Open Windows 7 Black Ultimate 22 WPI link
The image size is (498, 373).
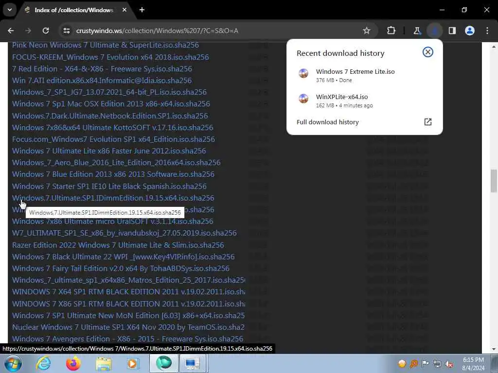[x=123, y=257]
